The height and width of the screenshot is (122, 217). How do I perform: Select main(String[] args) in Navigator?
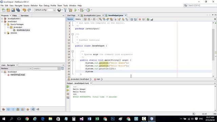tap(18, 75)
